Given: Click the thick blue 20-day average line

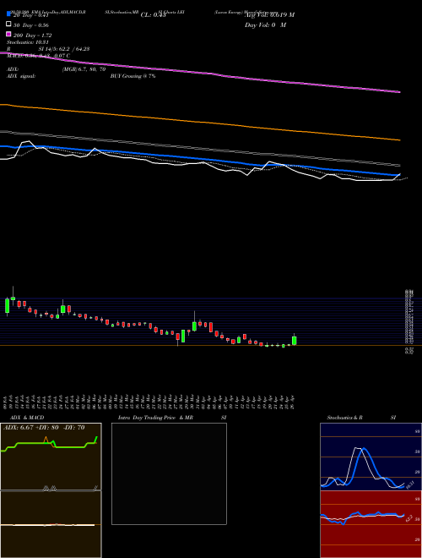Looking at the screenshot, I should [x=200, y=160].
